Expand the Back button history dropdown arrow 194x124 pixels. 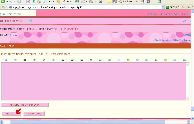tap(14, 1)
